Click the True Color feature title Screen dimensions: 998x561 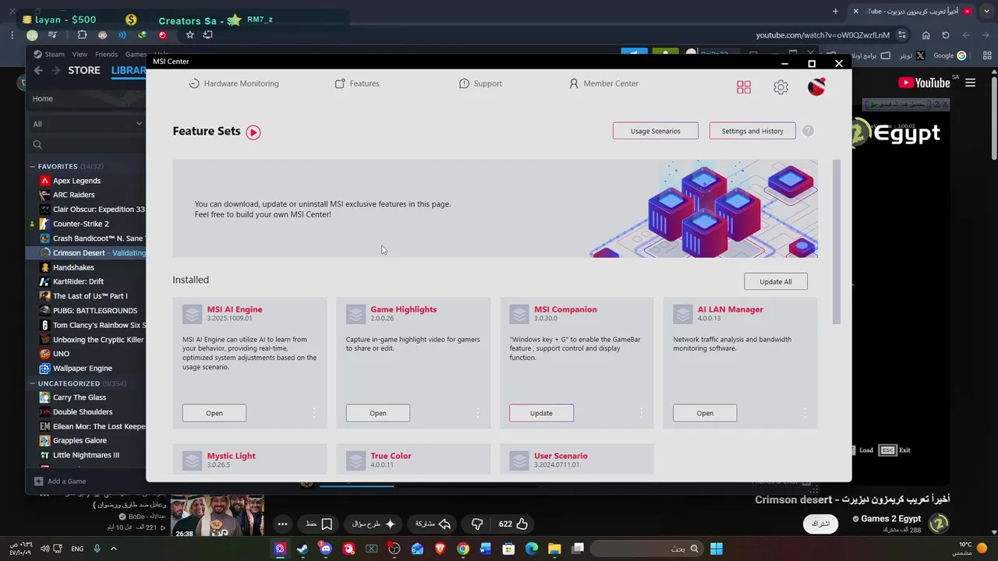point(391,456)
